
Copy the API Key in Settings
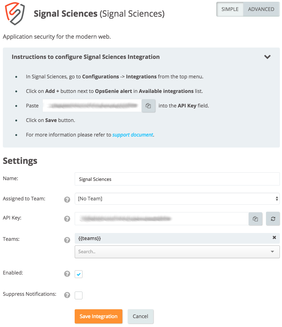tap(255, 219)
